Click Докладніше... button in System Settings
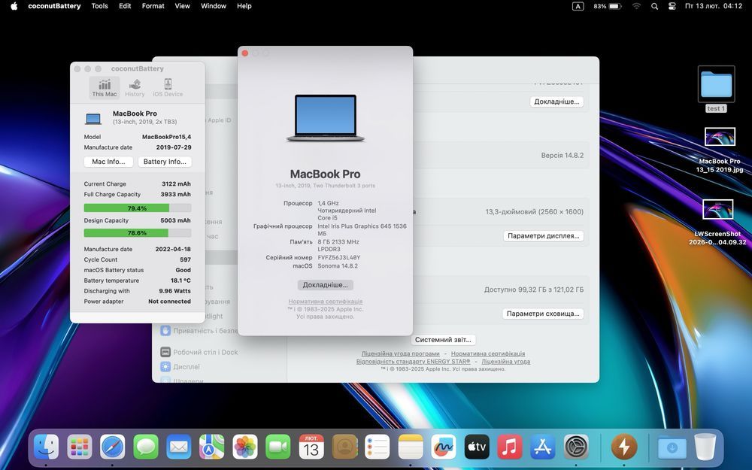 pyautogui.click(x=556, y=102)
